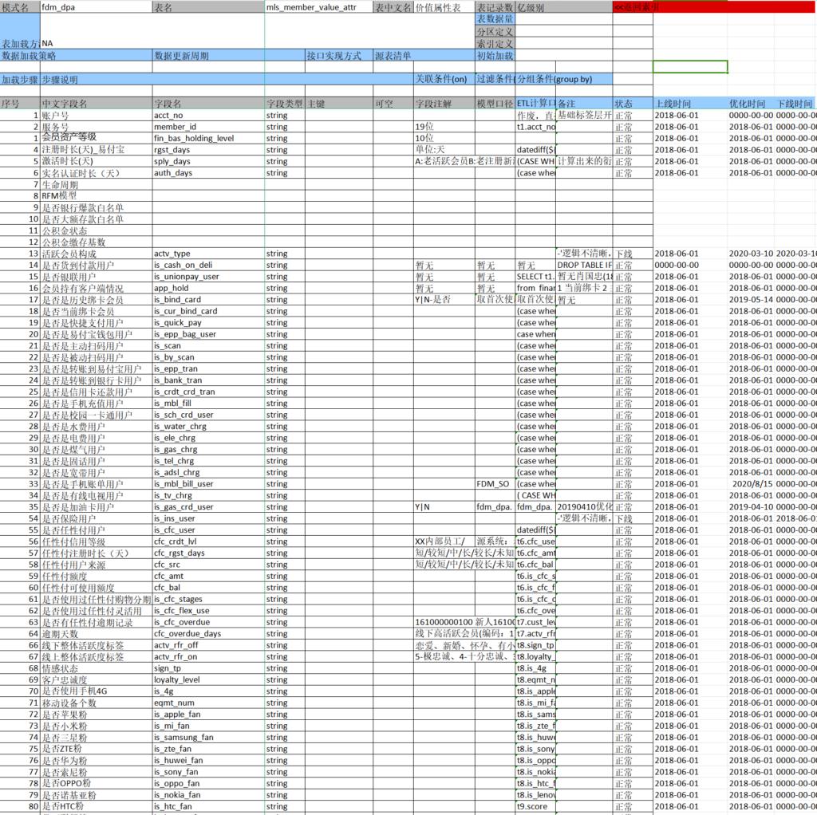Select the app_hold cell
This screenshot has width=817, height=815.
(x=209, y=288)
